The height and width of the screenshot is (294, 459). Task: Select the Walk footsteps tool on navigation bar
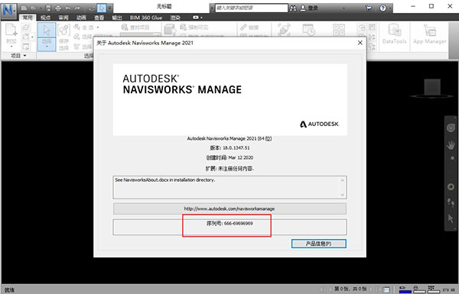click(451, 202)
